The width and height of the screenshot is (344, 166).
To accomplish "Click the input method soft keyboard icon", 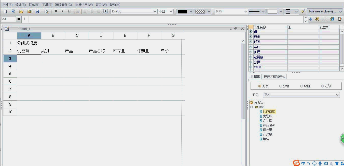I will point(326,163).
